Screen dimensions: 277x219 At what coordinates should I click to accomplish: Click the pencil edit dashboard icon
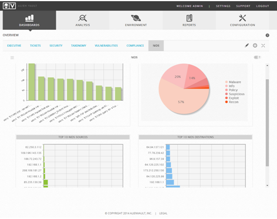246,46
